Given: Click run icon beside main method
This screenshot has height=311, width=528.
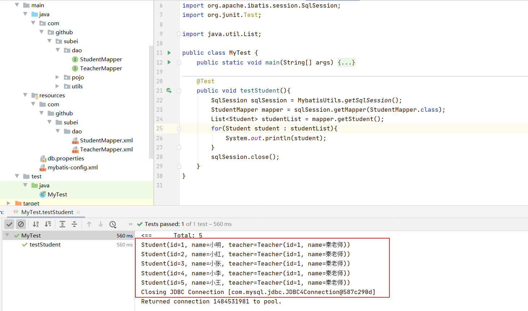Looking at the screenshot, I should tap(169, 62).
